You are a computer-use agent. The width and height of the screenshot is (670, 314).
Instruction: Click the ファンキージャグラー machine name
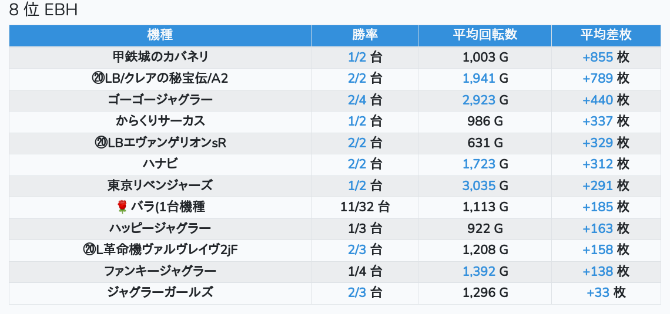(x=160, y=271)
